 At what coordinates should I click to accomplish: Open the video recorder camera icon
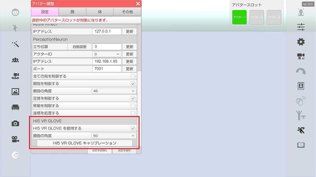pyautogui.click(x=15, y=139)
